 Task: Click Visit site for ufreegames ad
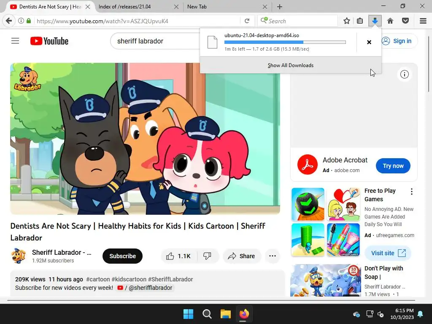pyautogui.click(x=388, y=253)
